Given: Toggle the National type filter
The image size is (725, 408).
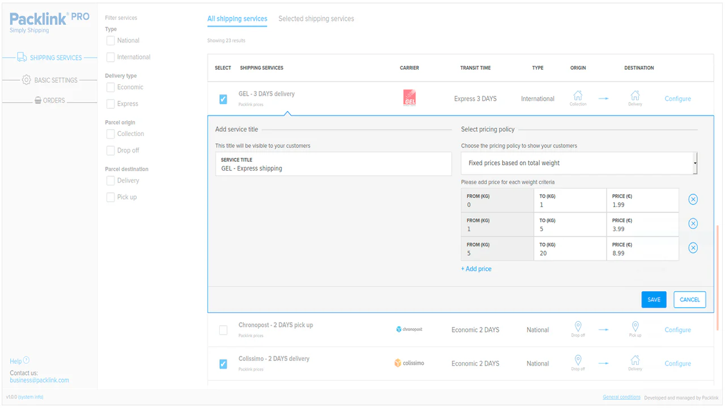Looking at the screenshot, I should click(x=110, y=40).
